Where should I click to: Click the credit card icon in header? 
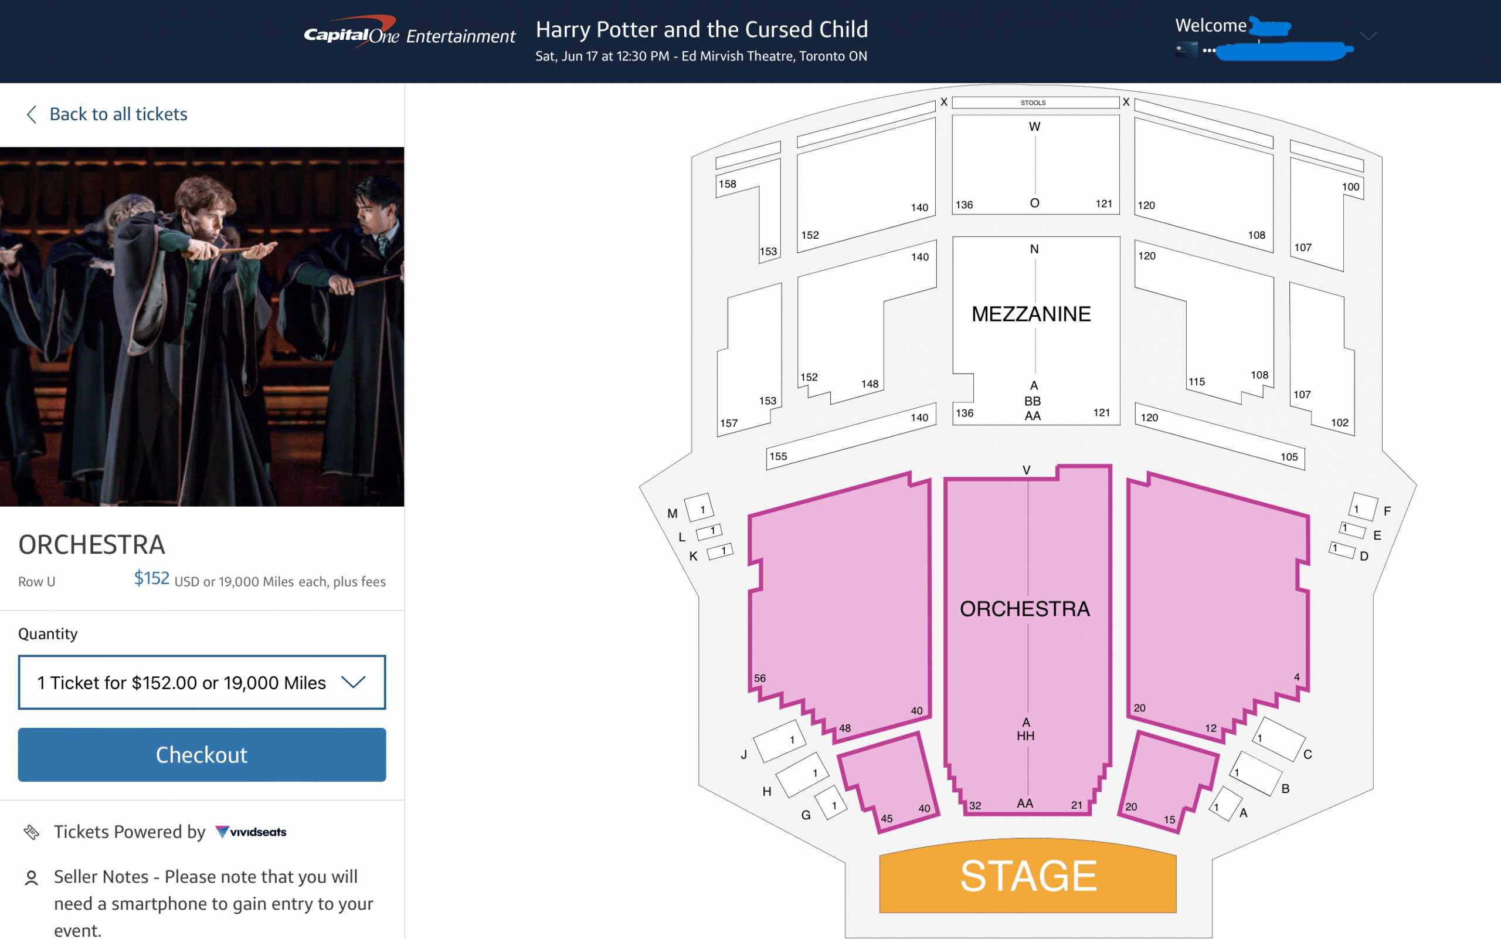click(1186, 50)
